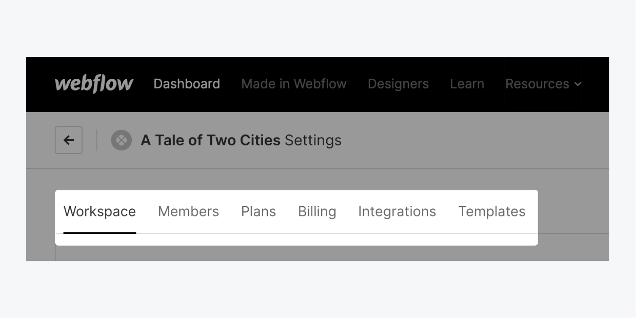Click the Resources chevron arrow
This screenshot has width=636, height=318.
(x=578, y=84)
